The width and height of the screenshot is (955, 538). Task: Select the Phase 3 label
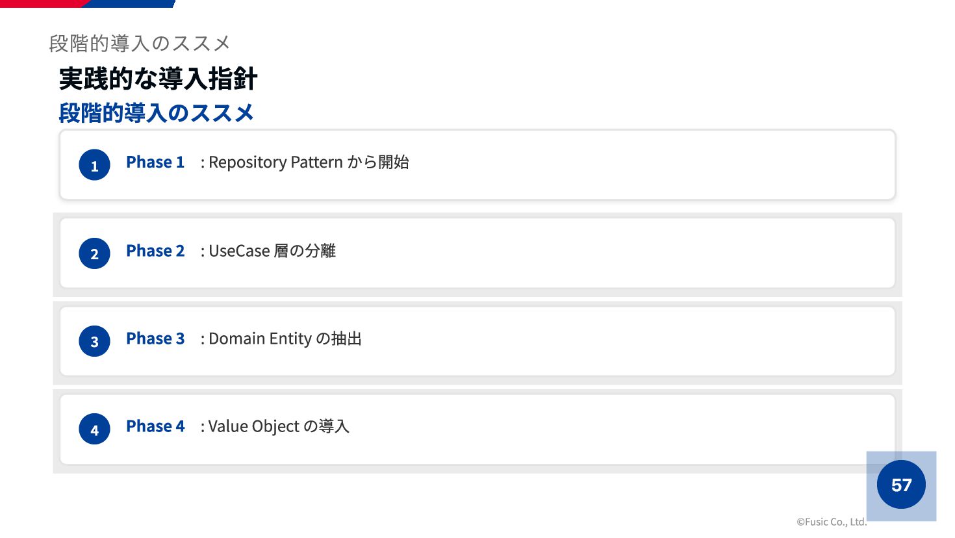(x=155, y=338)
